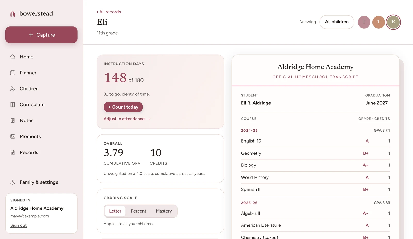Open Home via its house icon

tap(13, 57)
